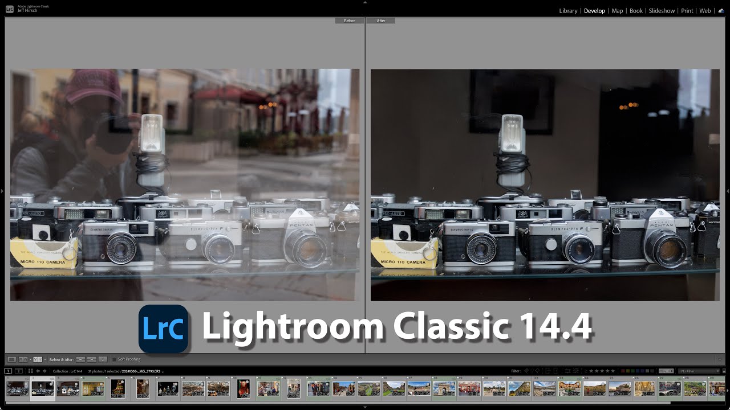Toggle the edited photos filter
Image resolution: width=730 pixels, height=410 pixels.
pos(567,371)
